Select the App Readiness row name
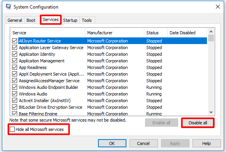226x152 pixels. [x=33, y=67]
